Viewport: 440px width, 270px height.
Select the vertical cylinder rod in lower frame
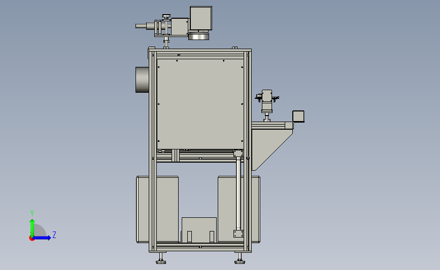pos(239,194)
